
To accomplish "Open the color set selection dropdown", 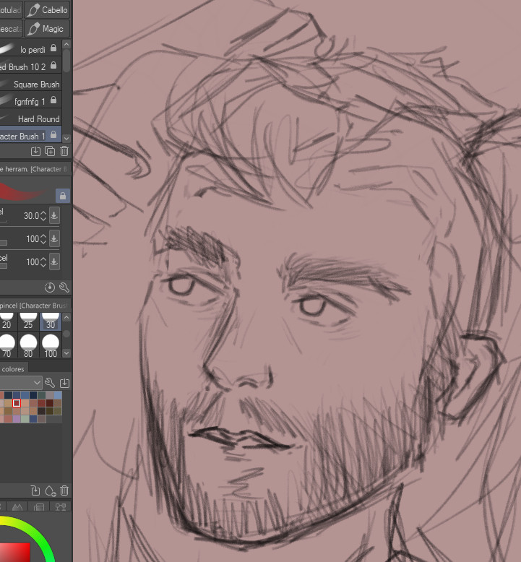I will tap(21, 383).
